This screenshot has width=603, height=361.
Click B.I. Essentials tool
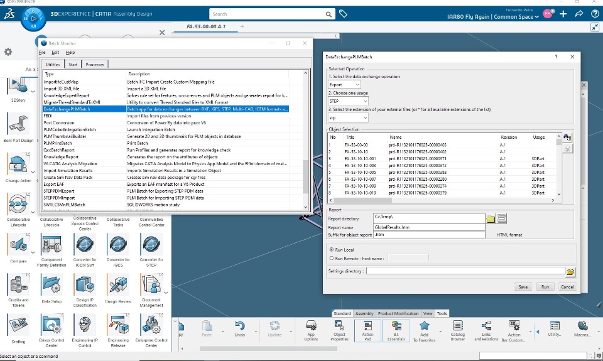click(396, 331)
